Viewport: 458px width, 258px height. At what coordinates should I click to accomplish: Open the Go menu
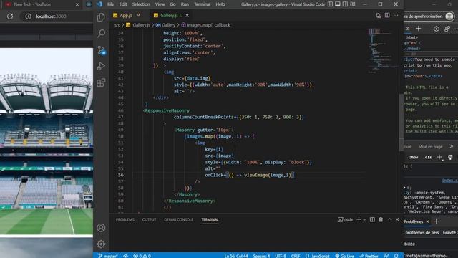pos(172,4)
